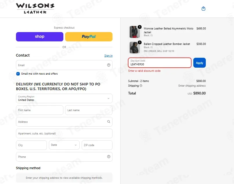Open the State dropdown
This screenshot has width=234, height=184.
[64, 145]
